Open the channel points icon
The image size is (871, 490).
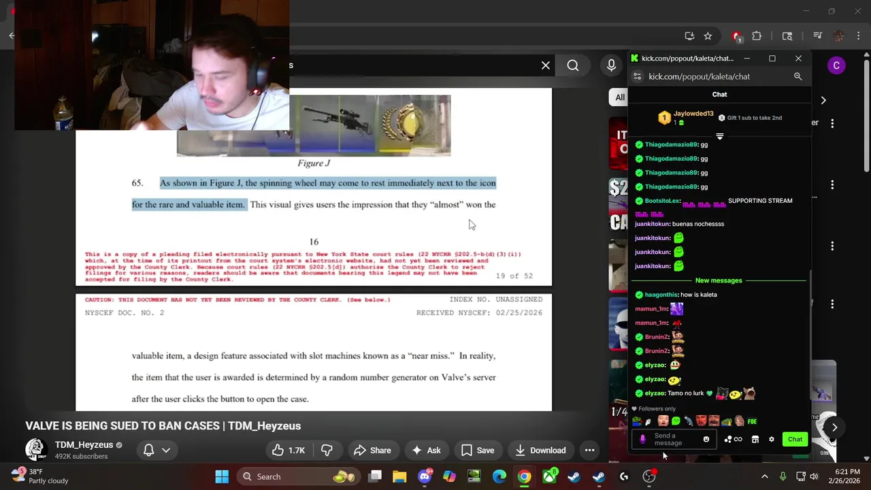coord(733,439)
